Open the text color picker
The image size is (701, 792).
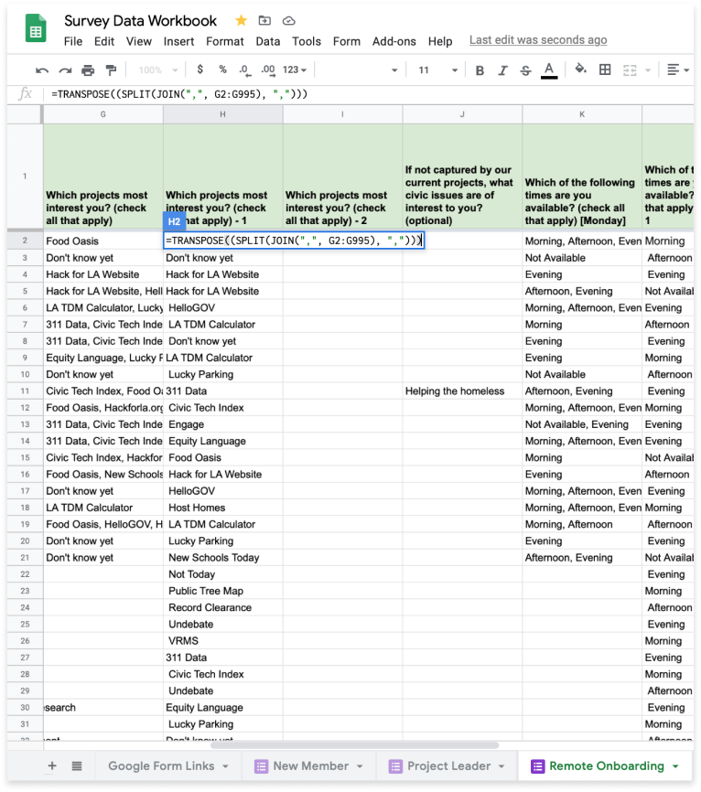click(549, 70)
